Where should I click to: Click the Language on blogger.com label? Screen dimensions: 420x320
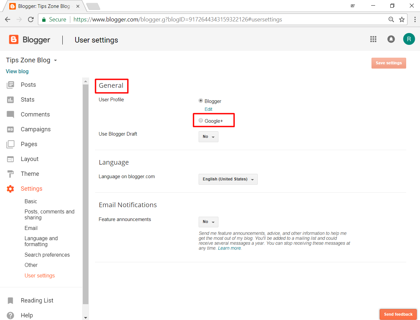(127, 176)
